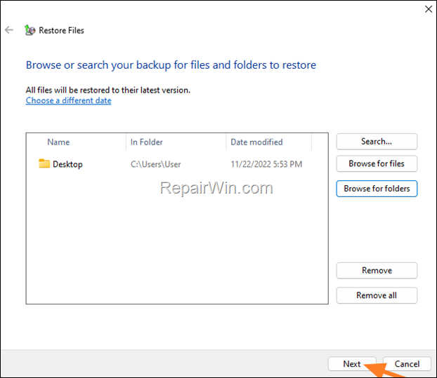Screen dimensions: 437x378
Task: Select the Desktop row name
Action: pos(67,164)
